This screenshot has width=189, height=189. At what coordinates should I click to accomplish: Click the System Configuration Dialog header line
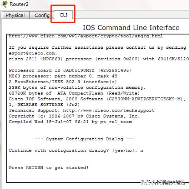(x=85, y=139)
